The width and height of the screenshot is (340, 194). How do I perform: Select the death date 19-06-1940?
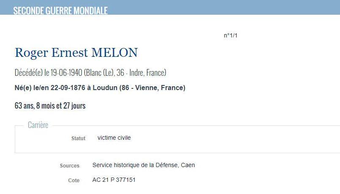(x=65, y=72)
